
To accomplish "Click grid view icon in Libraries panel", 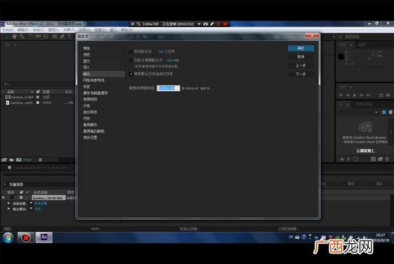I will (x=384, y=112).
